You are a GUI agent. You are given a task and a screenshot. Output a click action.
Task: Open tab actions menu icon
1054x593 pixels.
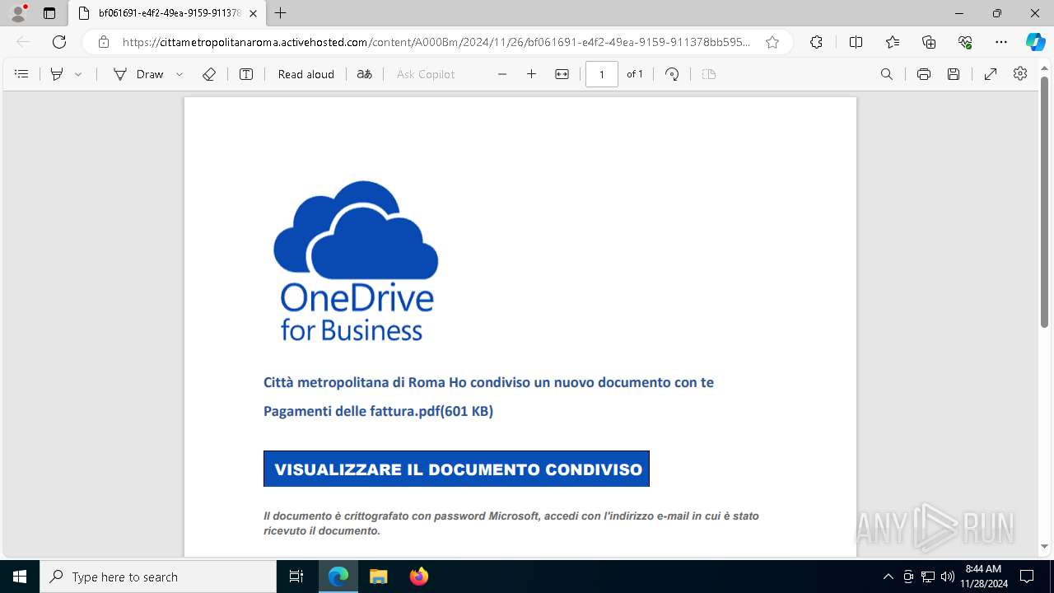click(49, 13)
